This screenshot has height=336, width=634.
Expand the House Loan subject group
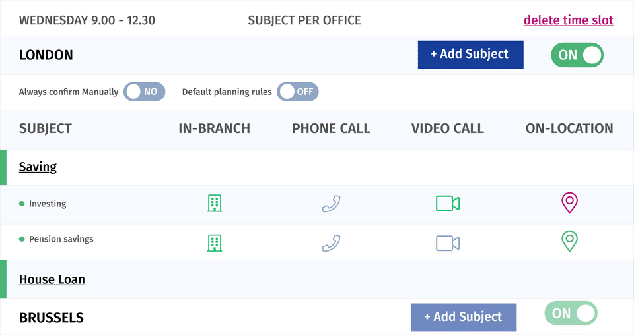(x=52, y=279)
